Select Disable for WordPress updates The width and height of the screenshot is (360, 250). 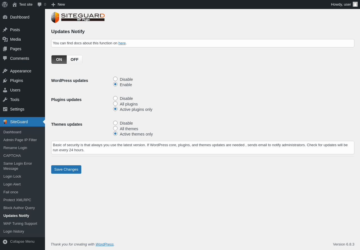coord(115,79)
